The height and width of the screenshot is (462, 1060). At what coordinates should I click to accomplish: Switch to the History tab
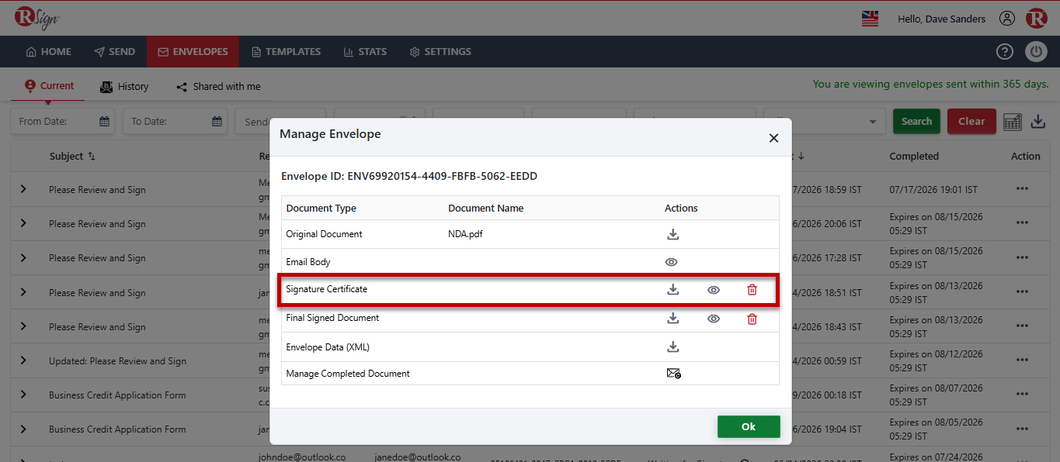click(124, 87)
